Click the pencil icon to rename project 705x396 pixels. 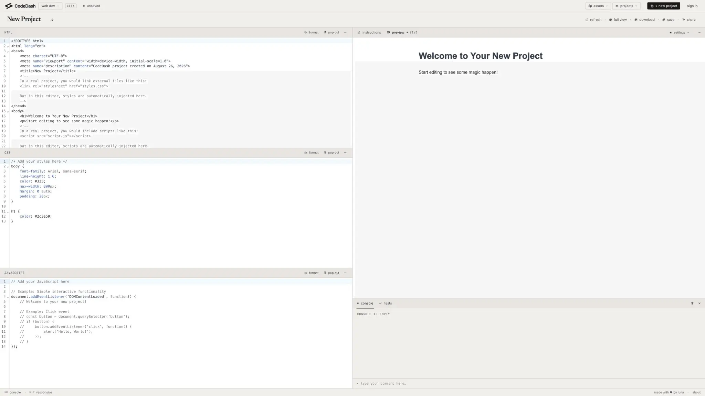[52, 20]
